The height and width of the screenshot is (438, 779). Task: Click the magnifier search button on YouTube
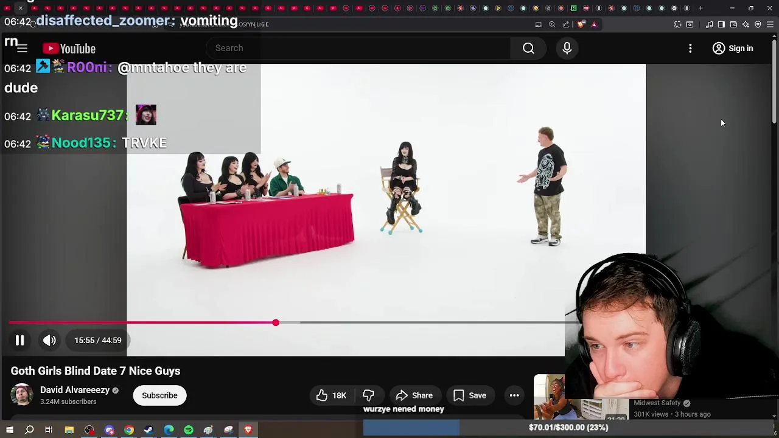(528, 48)
